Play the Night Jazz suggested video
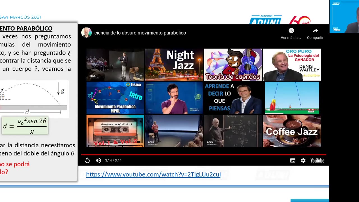Image resolution: width=359 pixels, height=202 pixels. click(x=174, y=65)
